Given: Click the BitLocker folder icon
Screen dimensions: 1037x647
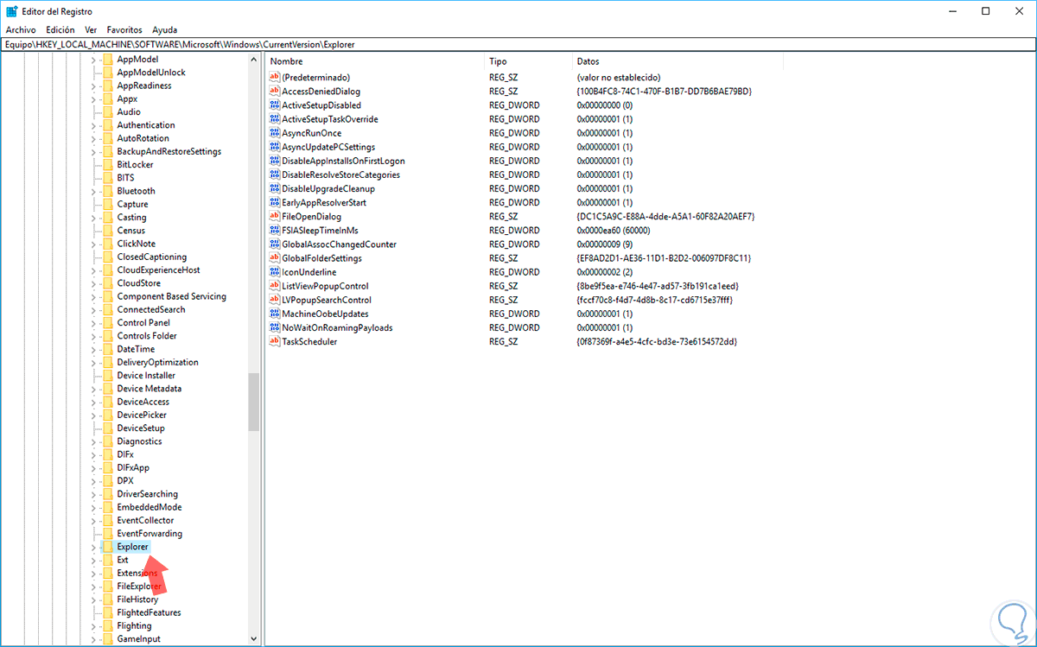Looking at the screenshot, I should coord(107,164).
